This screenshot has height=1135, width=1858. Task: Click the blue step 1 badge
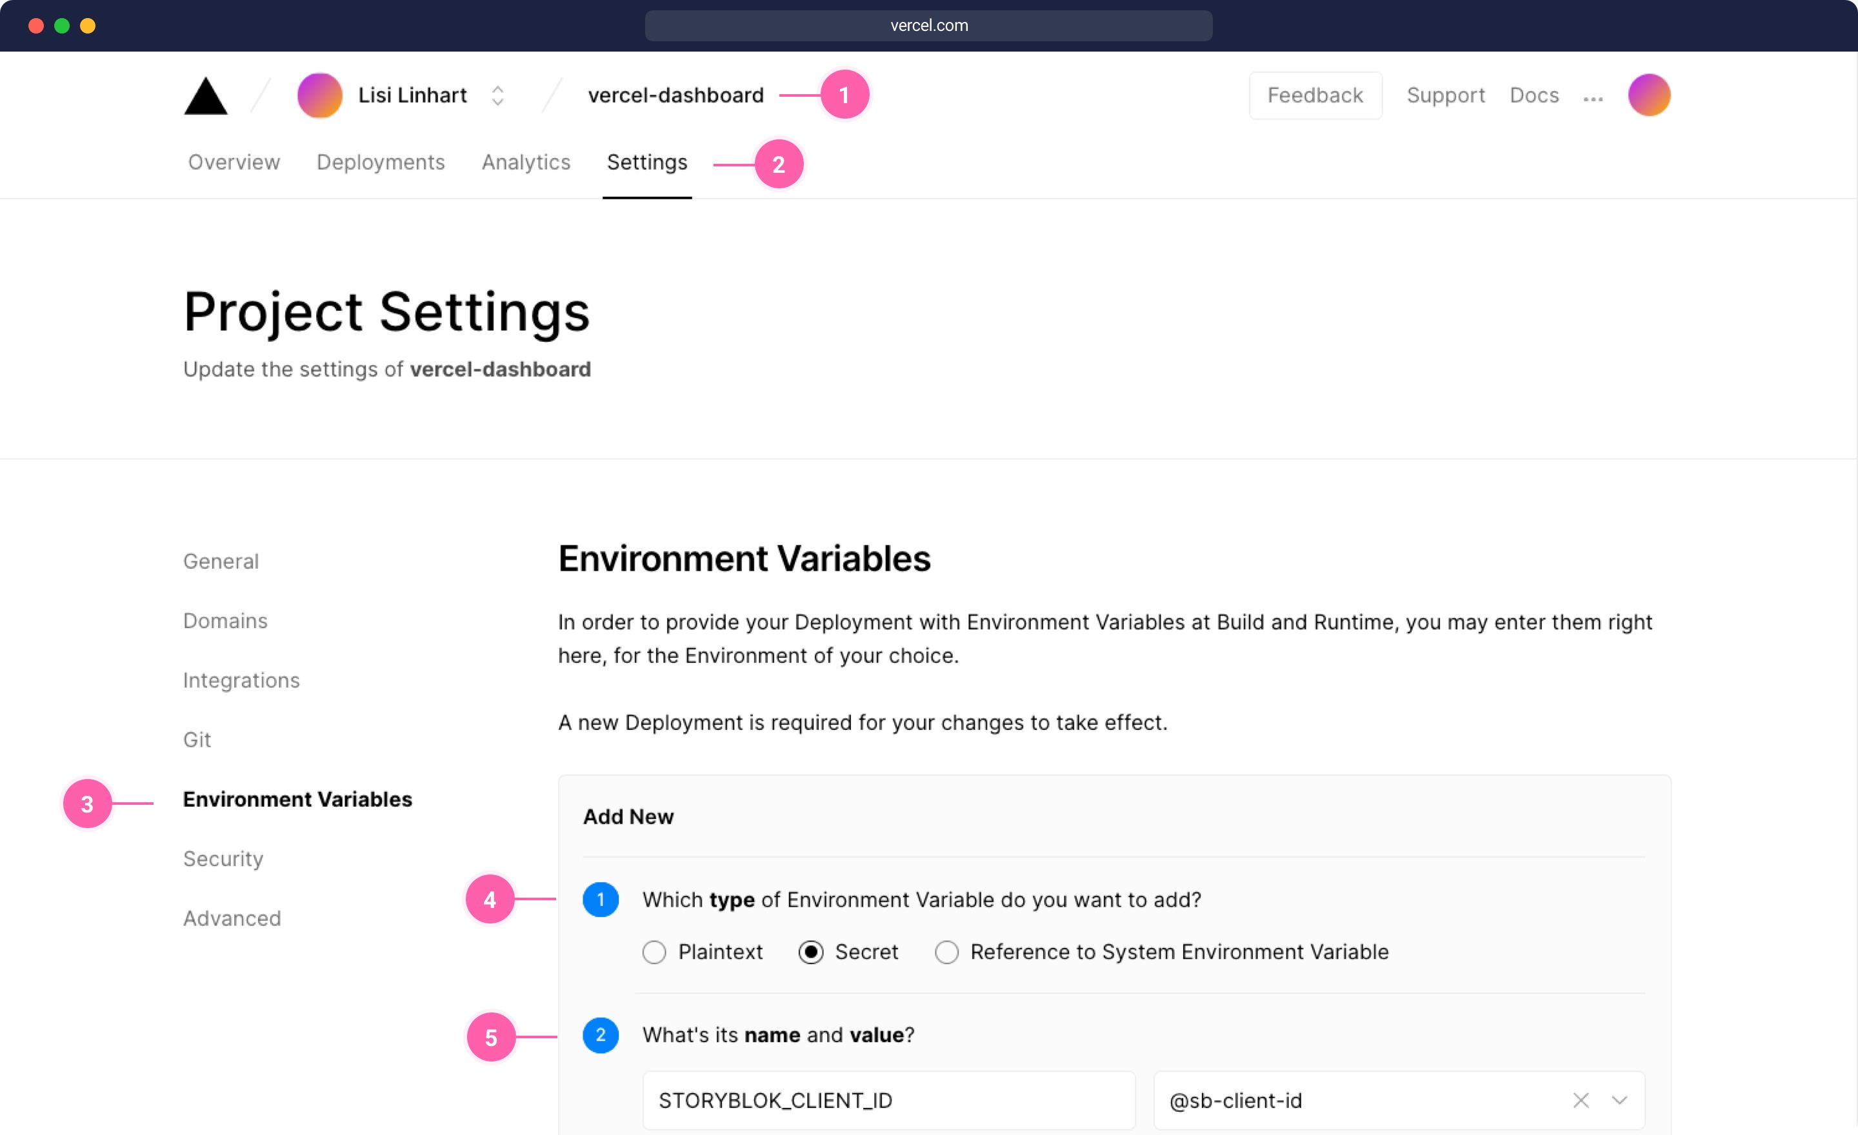click(600, 900)
